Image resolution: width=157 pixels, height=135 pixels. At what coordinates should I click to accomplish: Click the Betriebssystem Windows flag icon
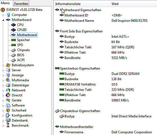point(8,65)
